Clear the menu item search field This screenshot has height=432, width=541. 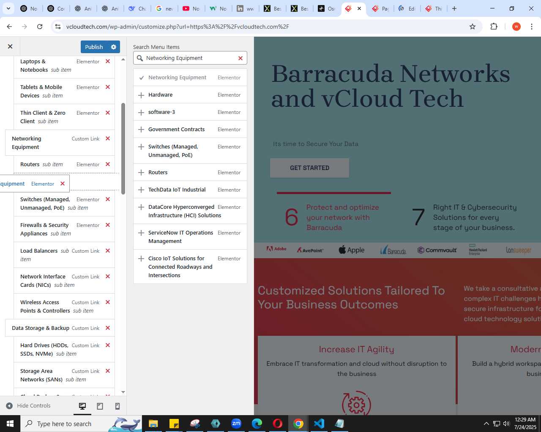pyautogui.click(x=240, y=58)
